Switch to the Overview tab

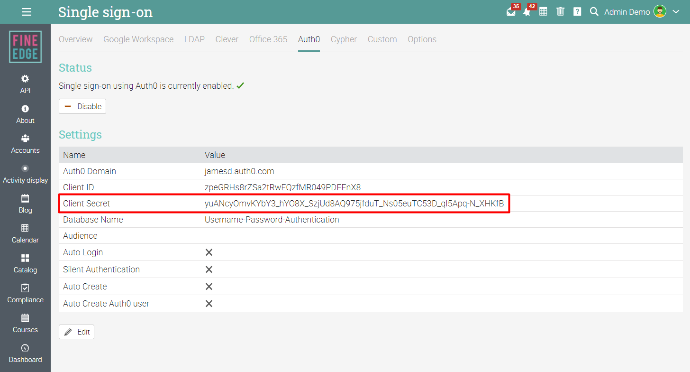(76, 39)
